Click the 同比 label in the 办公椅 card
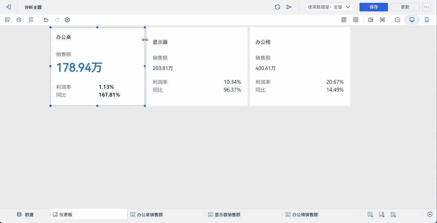The height and width of the screenshot is (223, 437). pos(260,90)
